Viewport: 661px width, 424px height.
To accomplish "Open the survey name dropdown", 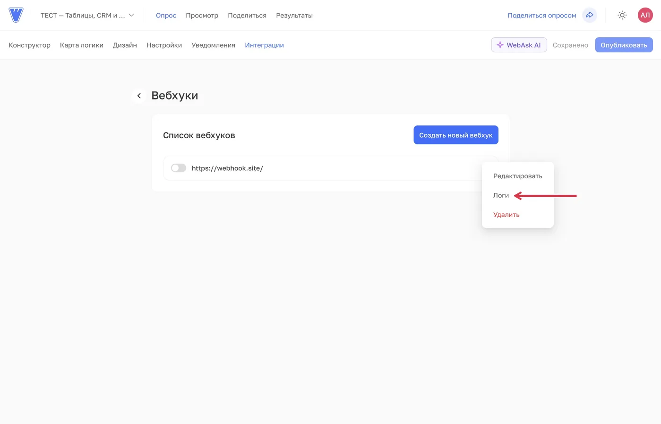I will [87, 15].
